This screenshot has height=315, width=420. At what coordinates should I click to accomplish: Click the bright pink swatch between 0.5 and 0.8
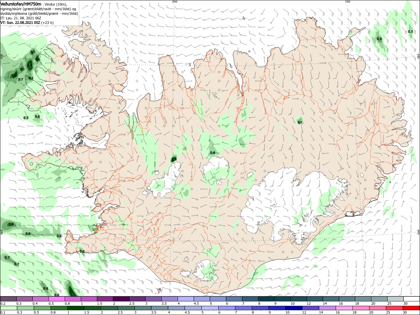[56, 299]
